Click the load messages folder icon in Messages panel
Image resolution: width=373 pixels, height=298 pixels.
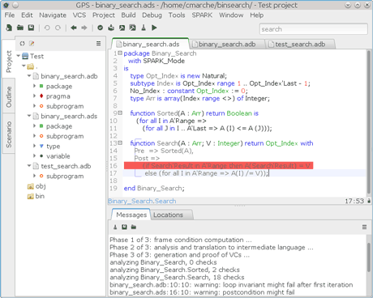(x=134, y=227)
